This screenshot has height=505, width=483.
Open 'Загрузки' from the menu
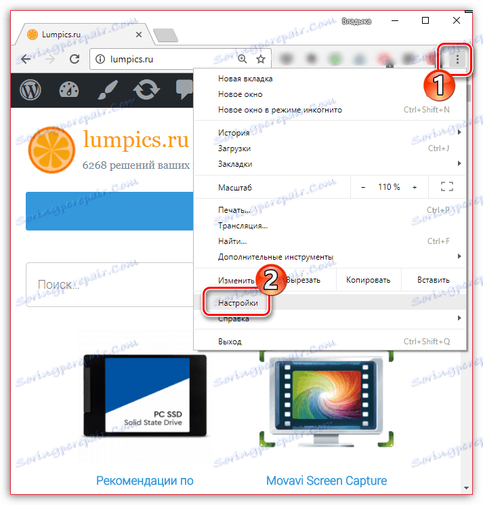click(x=330, y=148)
